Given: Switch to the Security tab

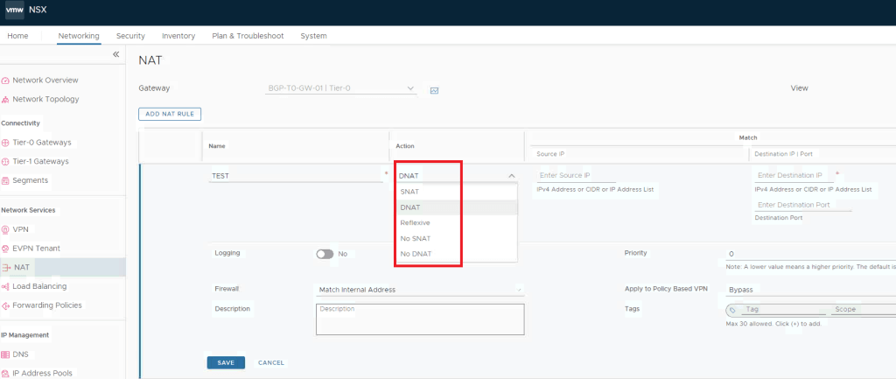Looking at the screenshot, I should point(130,36).
